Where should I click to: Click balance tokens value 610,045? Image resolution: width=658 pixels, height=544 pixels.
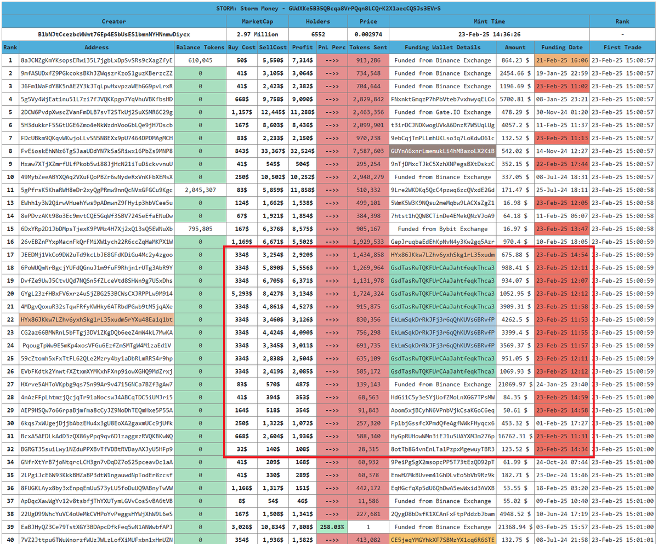[x=201, y=60]
